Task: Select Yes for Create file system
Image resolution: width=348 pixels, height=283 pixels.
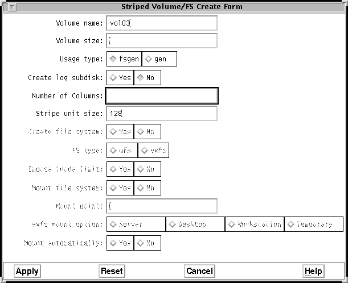Action: (x=120, y=132)
